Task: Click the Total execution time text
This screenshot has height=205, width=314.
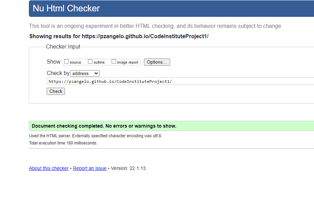Action: pos(63,143)
